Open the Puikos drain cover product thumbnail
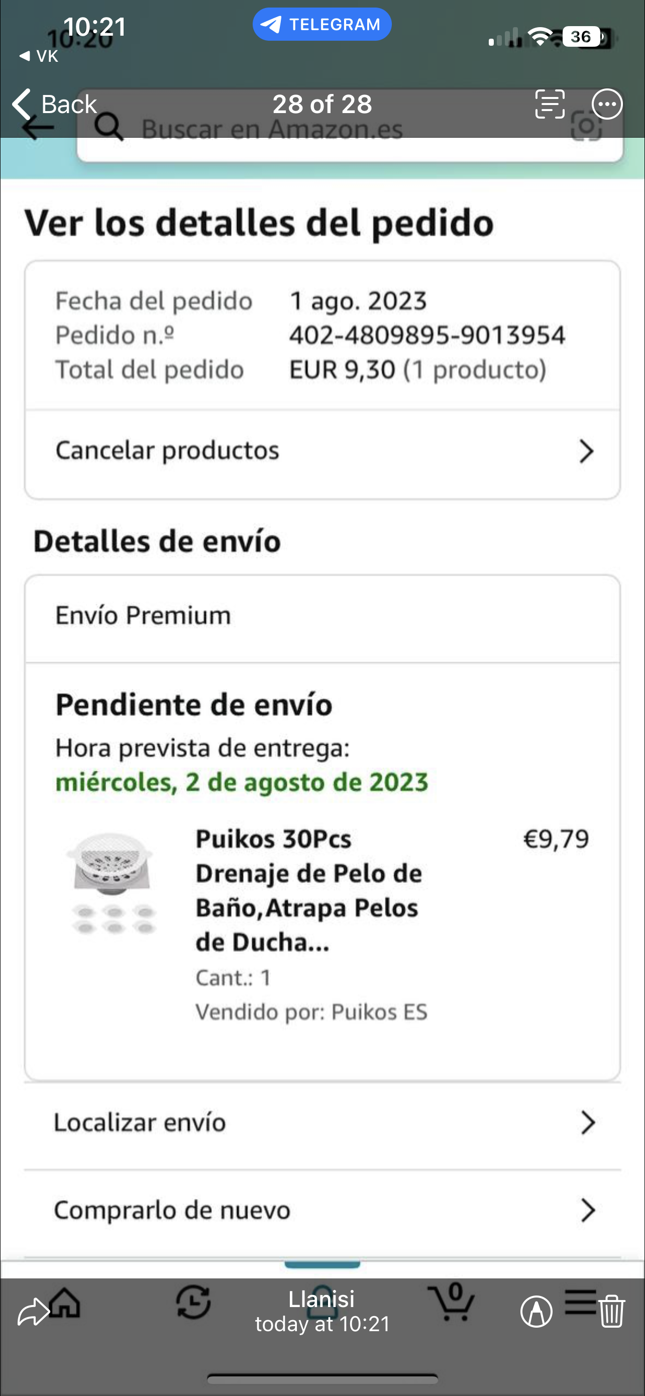The height and width of the screenshot is (1396, 645). pos(113,884)
